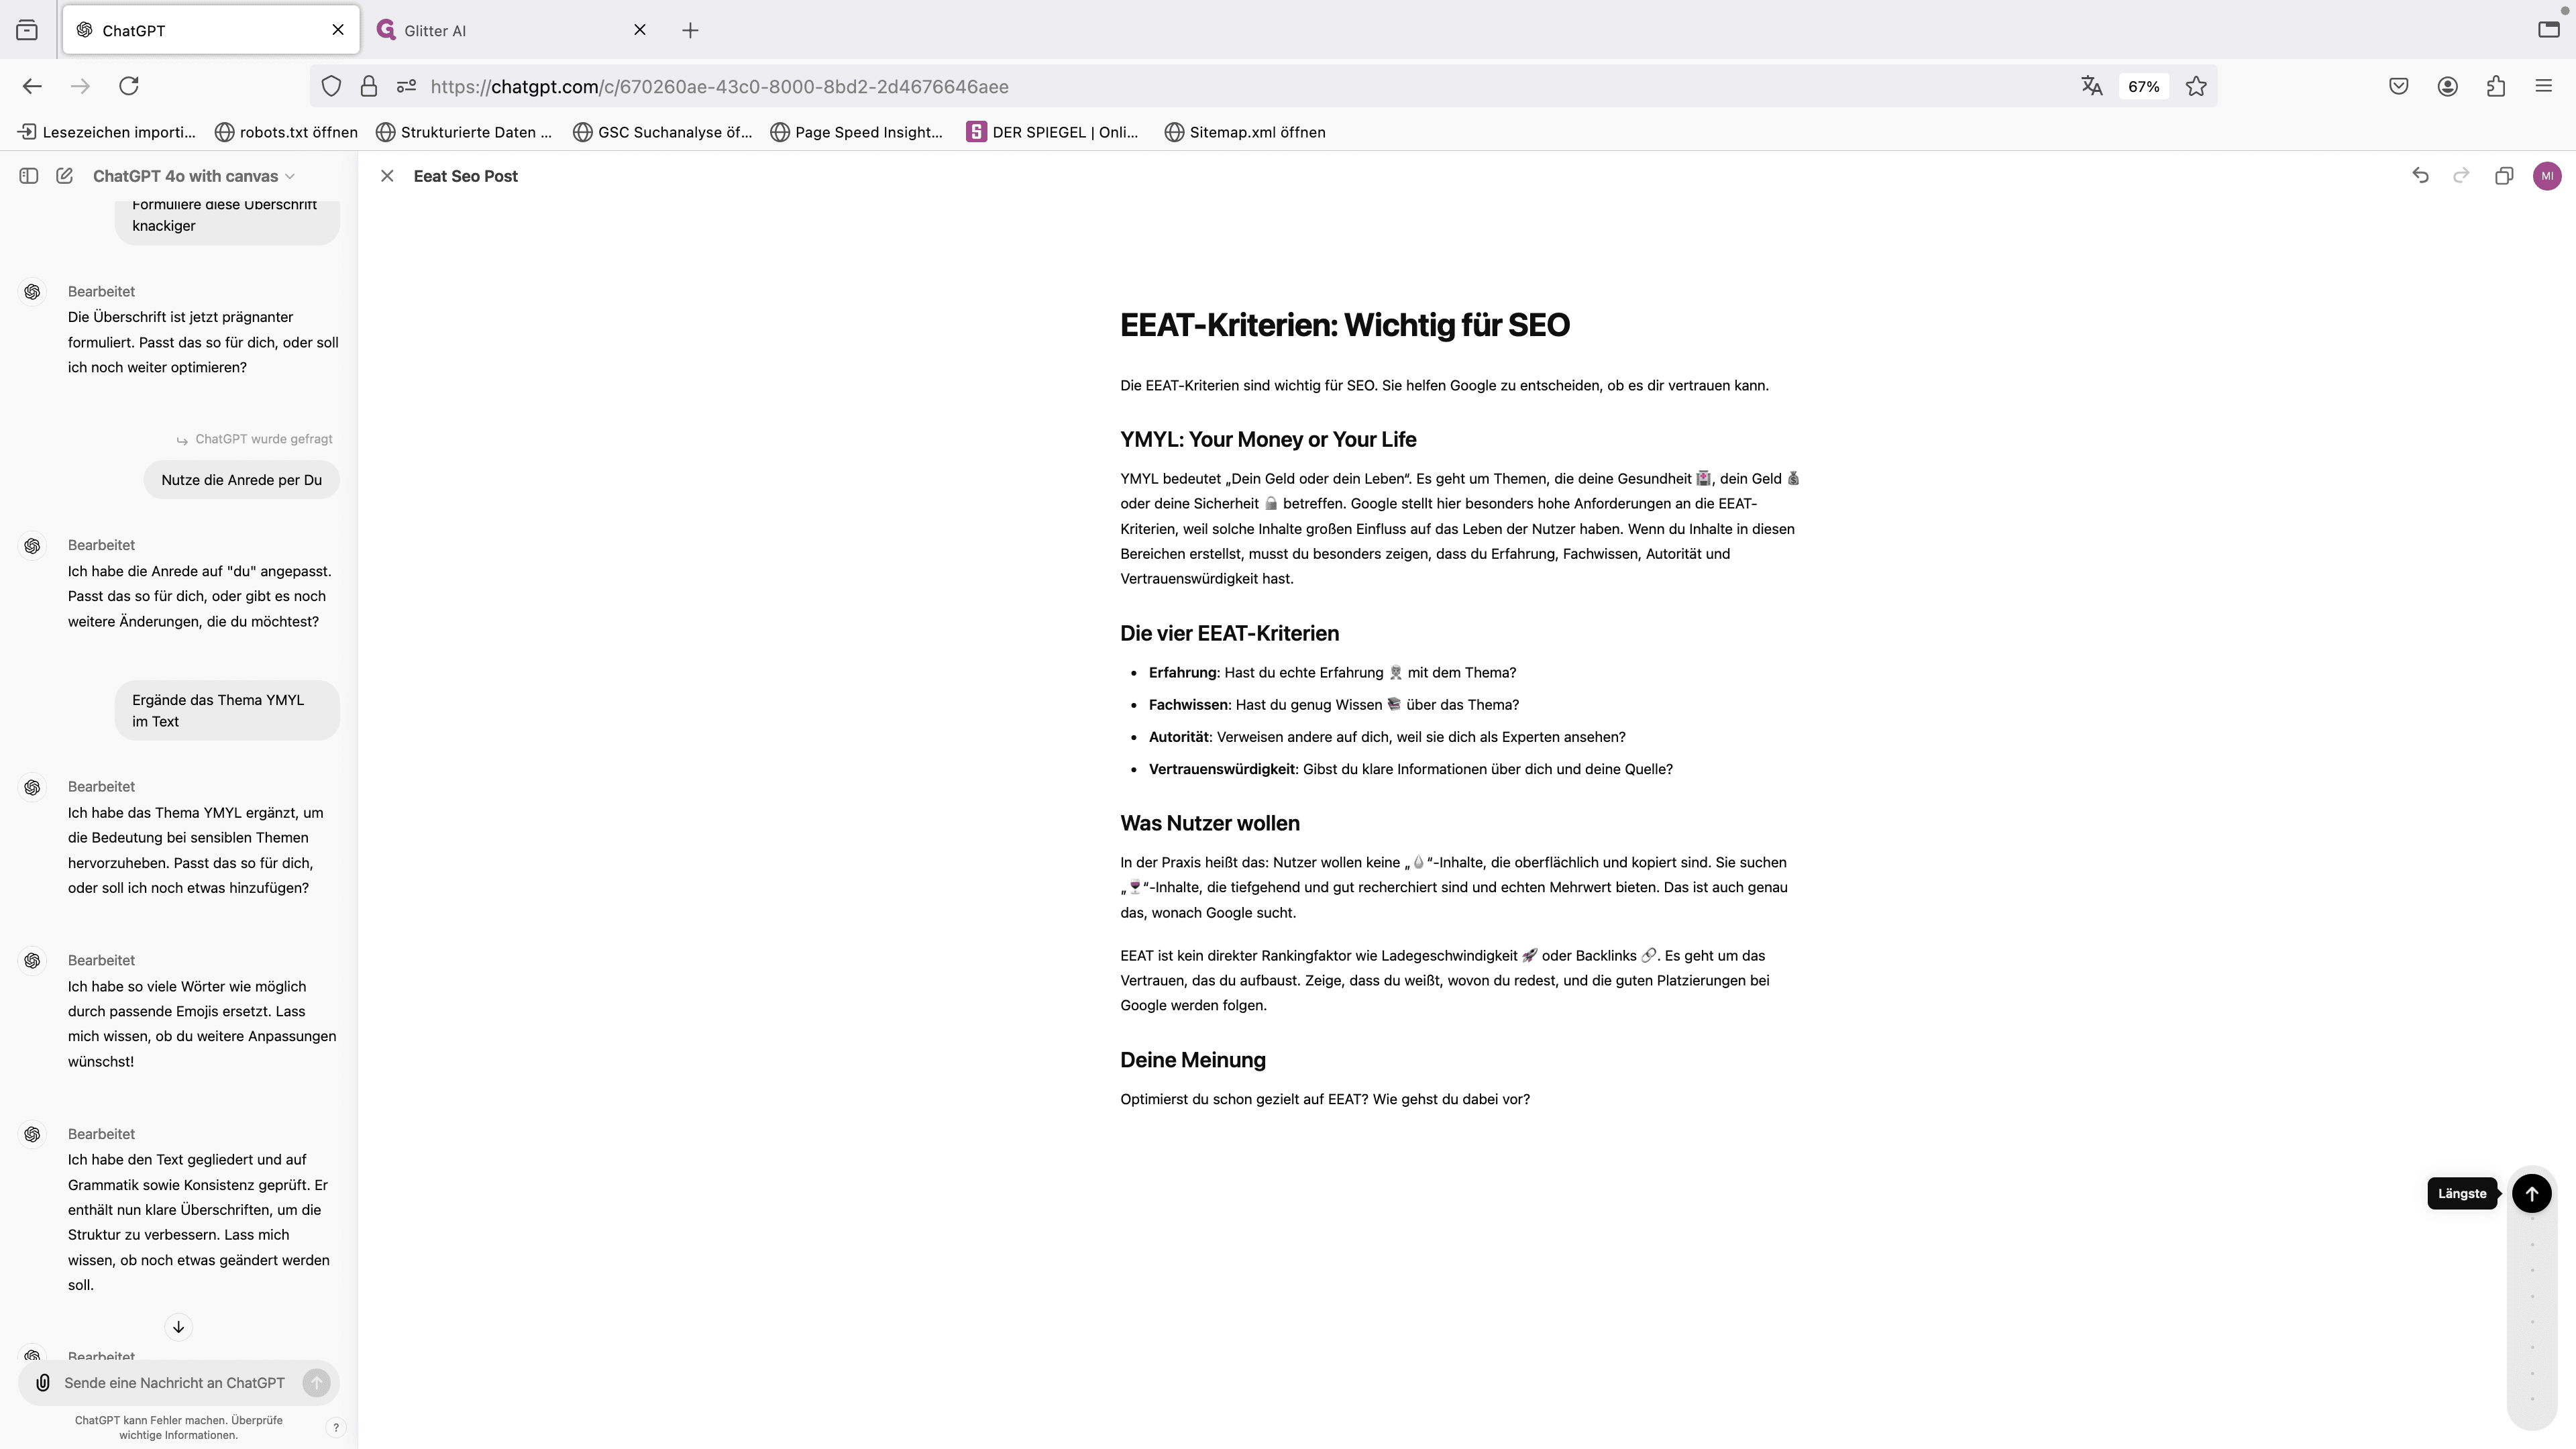Open the help question mark button
2576x1449 pixels.
coord(336,1427)
